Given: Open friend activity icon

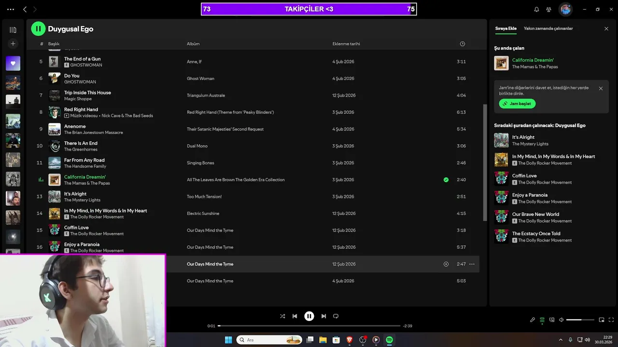Looking at the screenshot, I should (549, 9).
